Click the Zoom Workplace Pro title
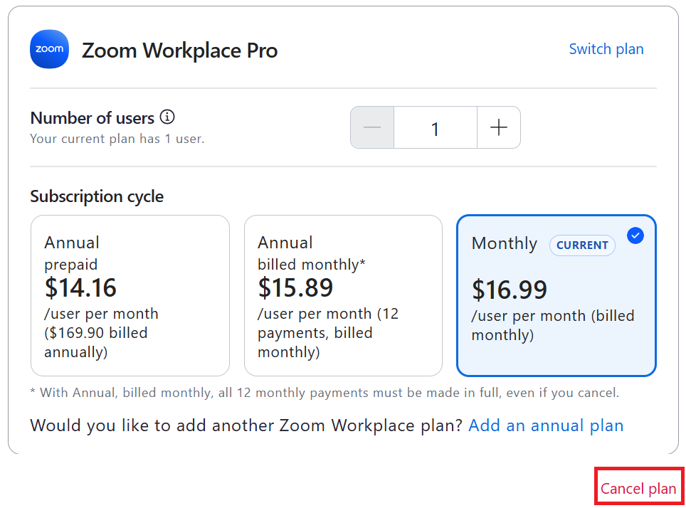This screenshot has width=686, height=508. click(179, 51)
